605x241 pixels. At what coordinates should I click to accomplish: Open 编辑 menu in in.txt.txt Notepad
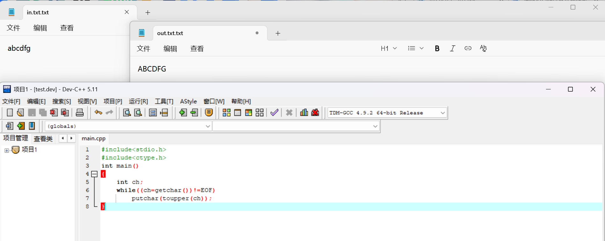coord(40,28)
